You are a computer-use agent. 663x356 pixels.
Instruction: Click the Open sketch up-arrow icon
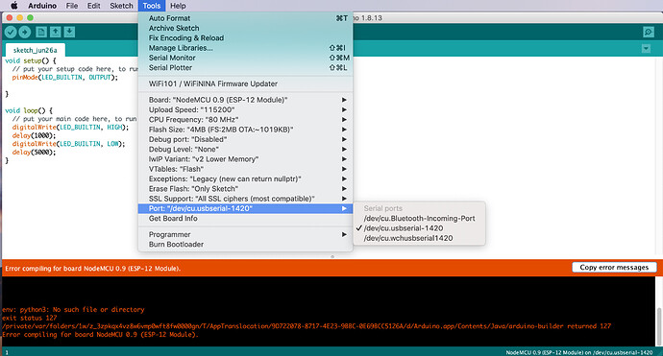[x=56, y=32]
